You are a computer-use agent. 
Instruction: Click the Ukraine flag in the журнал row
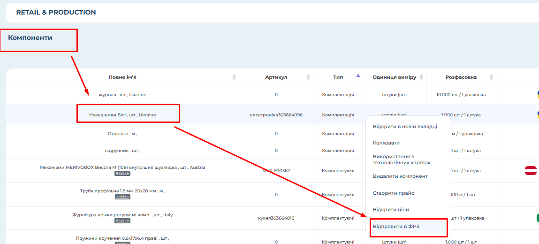tap(537, 94)
